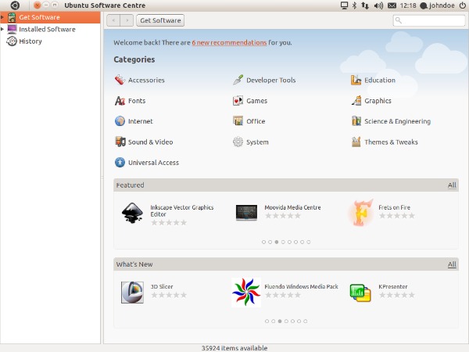Open the Themes & Tweaks icon
The image size is (469, 352).
coord(356,142)
